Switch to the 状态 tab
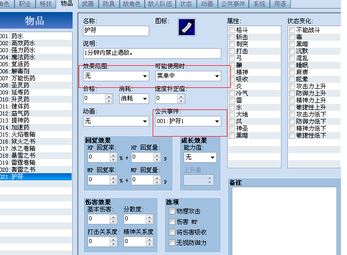 [x=186, y=4]
